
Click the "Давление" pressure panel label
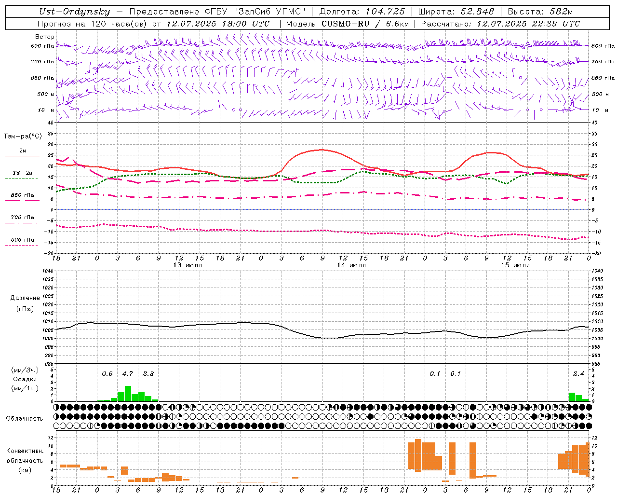point(25,298)
